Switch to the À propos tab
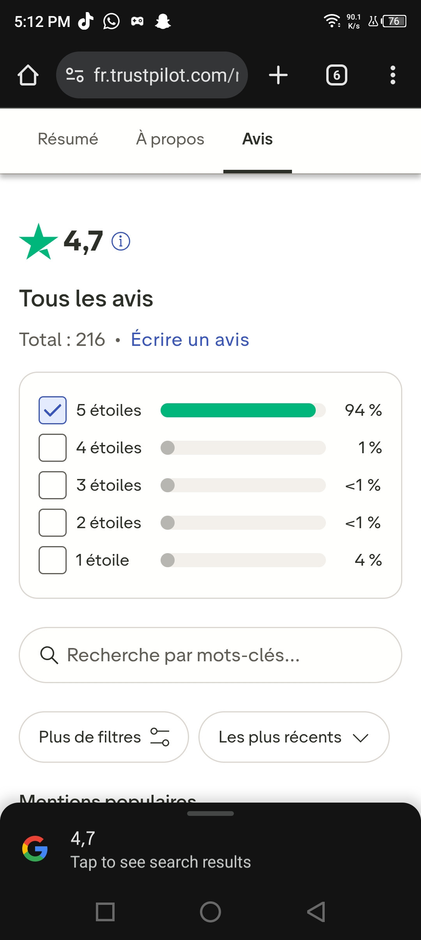The width and height of the screenshot is (421, 940). pyautogui.click(x=170, y=139)
